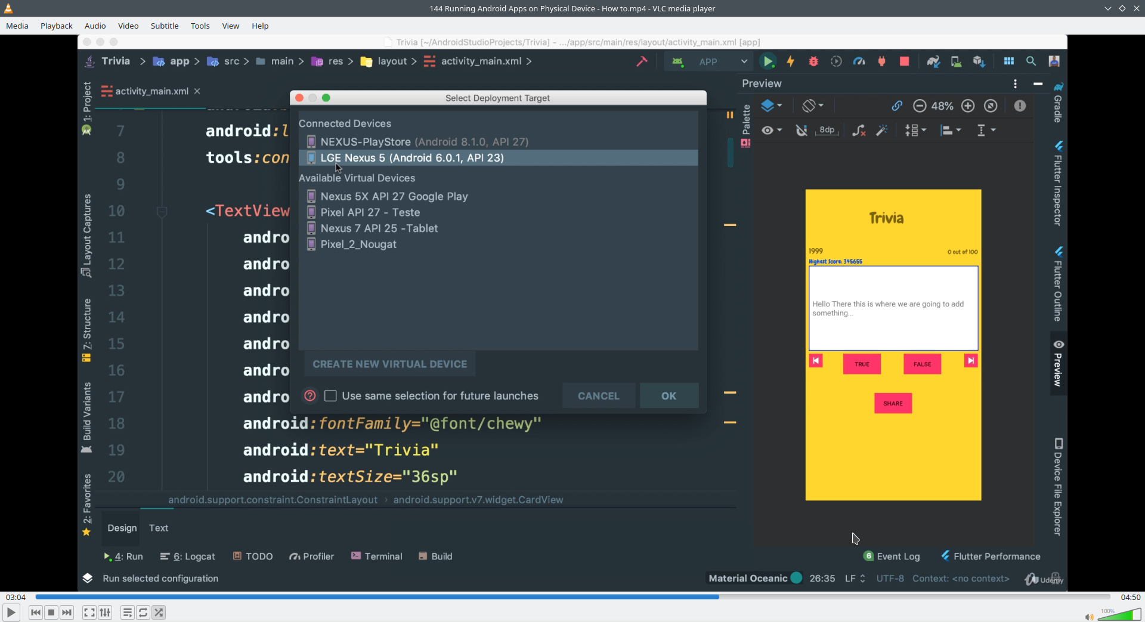Toggle VLC loop mode button

(x=143, y=612)
